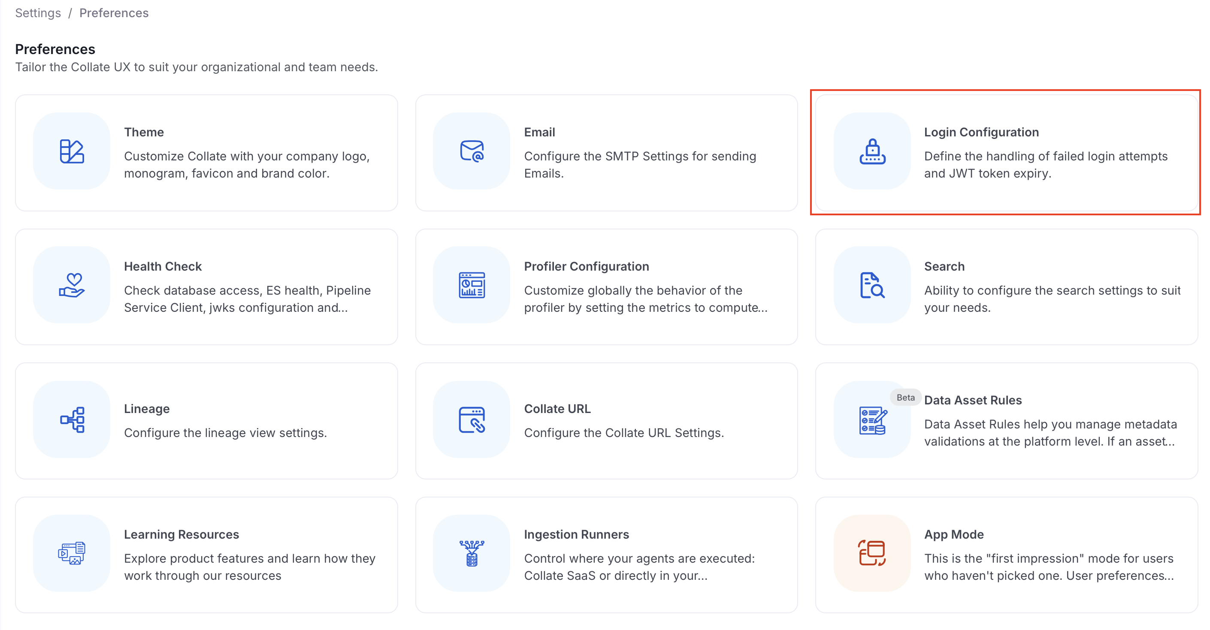Click 'Configure the Collate URL Settings.' text
Image resolution: width=1210 pixels, height=630 pixels.
pyautogui.click(x=624, y=432)
